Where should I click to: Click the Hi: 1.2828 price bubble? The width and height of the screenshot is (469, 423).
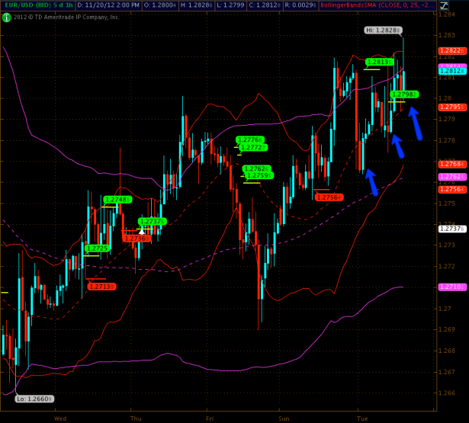click(x=381, y=30)
